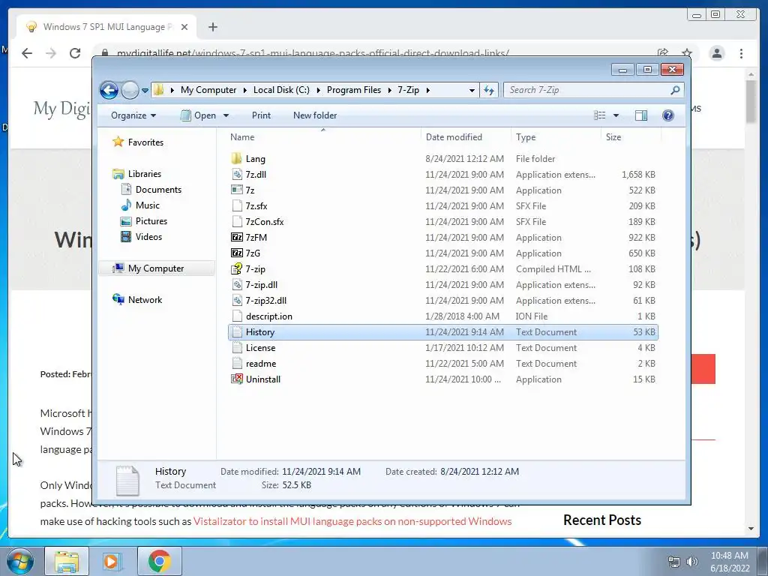Open Pictures library in navigation pane

point(144,221)
